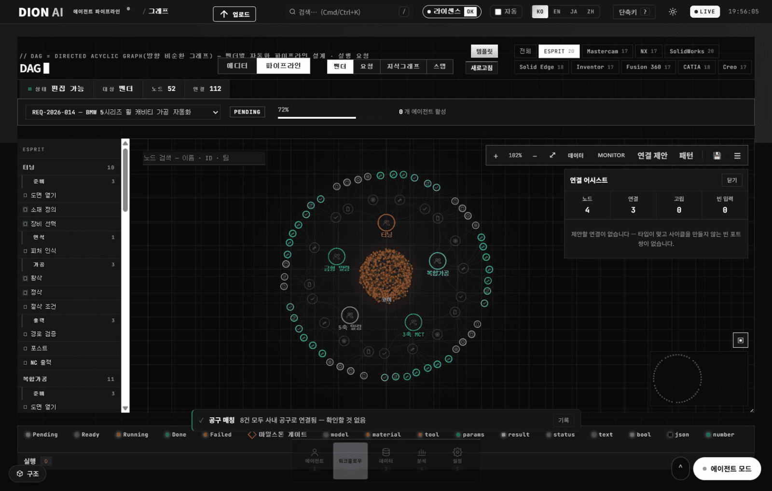Filter by SolidWorks vendor

coord(691,51)
